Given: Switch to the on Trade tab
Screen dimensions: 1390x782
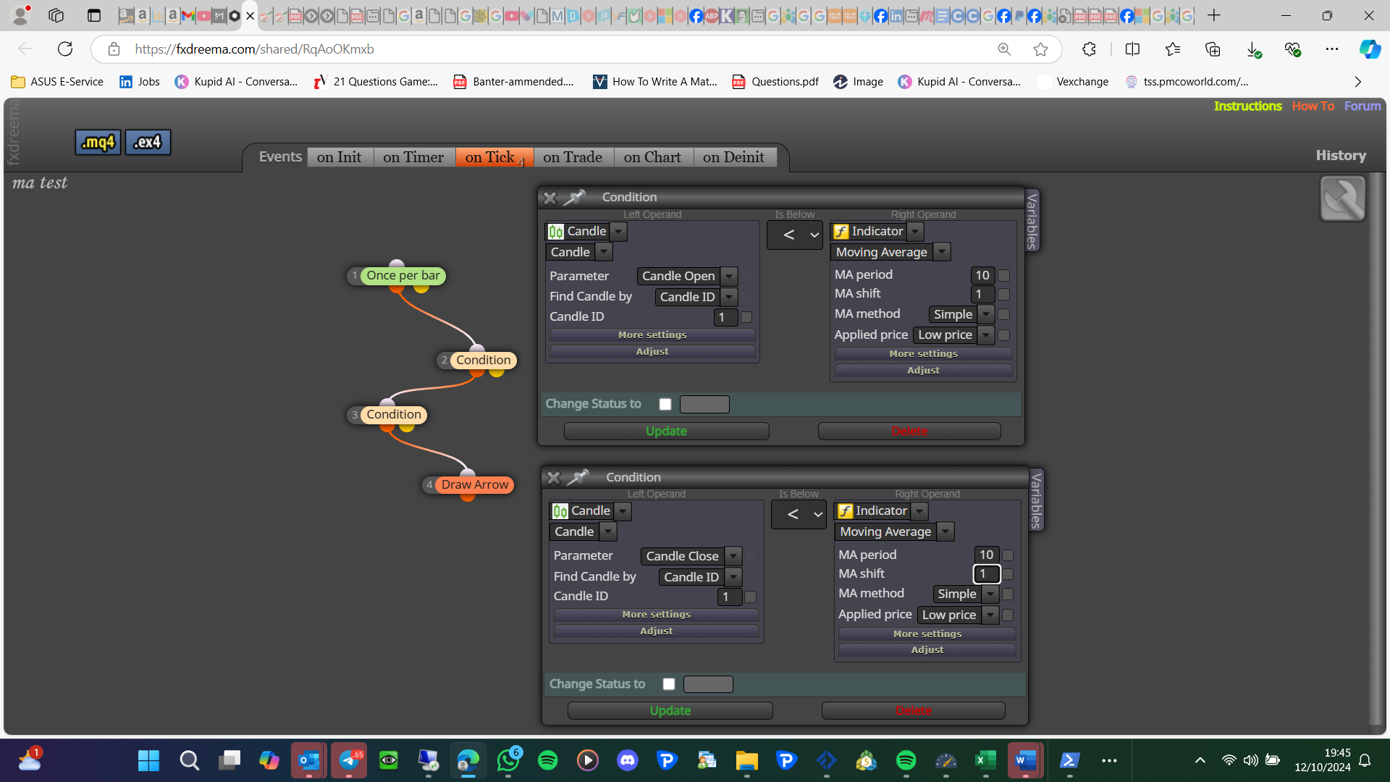Looking at the screenshot, I should (x=573, y=157).
